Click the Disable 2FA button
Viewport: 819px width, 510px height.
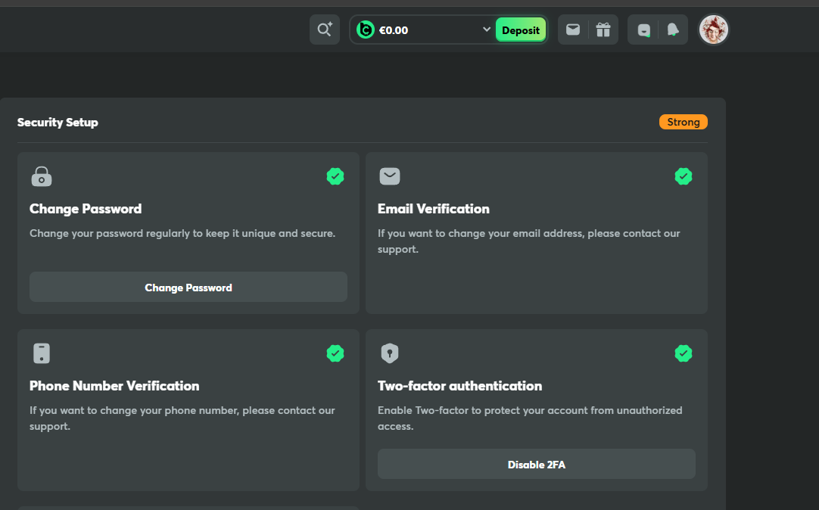536,465
